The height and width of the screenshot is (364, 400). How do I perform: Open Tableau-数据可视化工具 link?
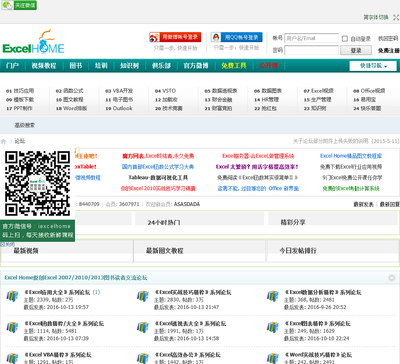point(158,178)
